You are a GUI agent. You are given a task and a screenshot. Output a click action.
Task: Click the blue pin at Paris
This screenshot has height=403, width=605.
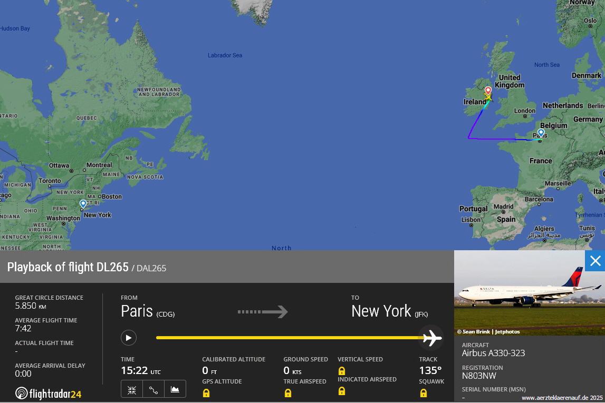click(x=541, y=133)
